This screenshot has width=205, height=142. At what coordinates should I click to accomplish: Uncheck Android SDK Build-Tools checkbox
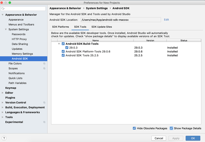(x=63, y=44)
